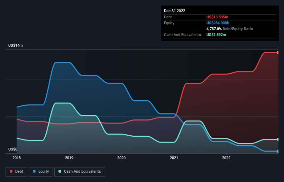
Task: Click the Equity label in the tooltip
Action: coord(169,23)
